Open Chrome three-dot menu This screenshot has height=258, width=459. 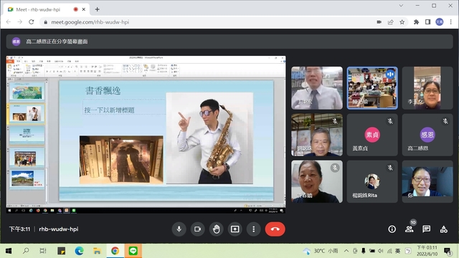[x=451, y=22]
